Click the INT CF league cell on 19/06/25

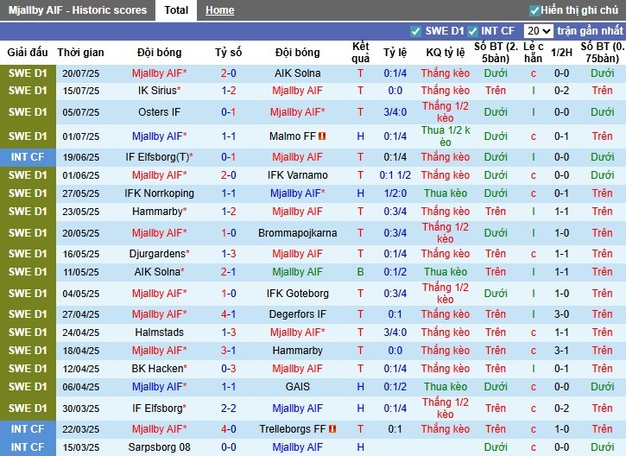pyautogui.click(x=28, y=157)
